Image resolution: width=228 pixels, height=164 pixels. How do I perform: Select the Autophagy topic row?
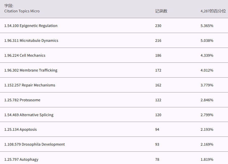21,159
